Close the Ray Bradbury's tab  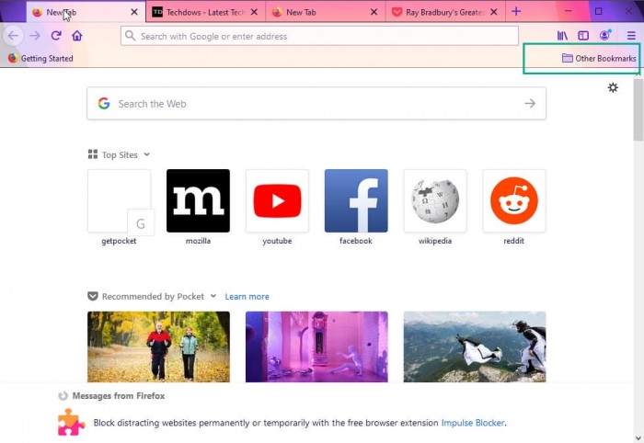(x=494, y=12)
